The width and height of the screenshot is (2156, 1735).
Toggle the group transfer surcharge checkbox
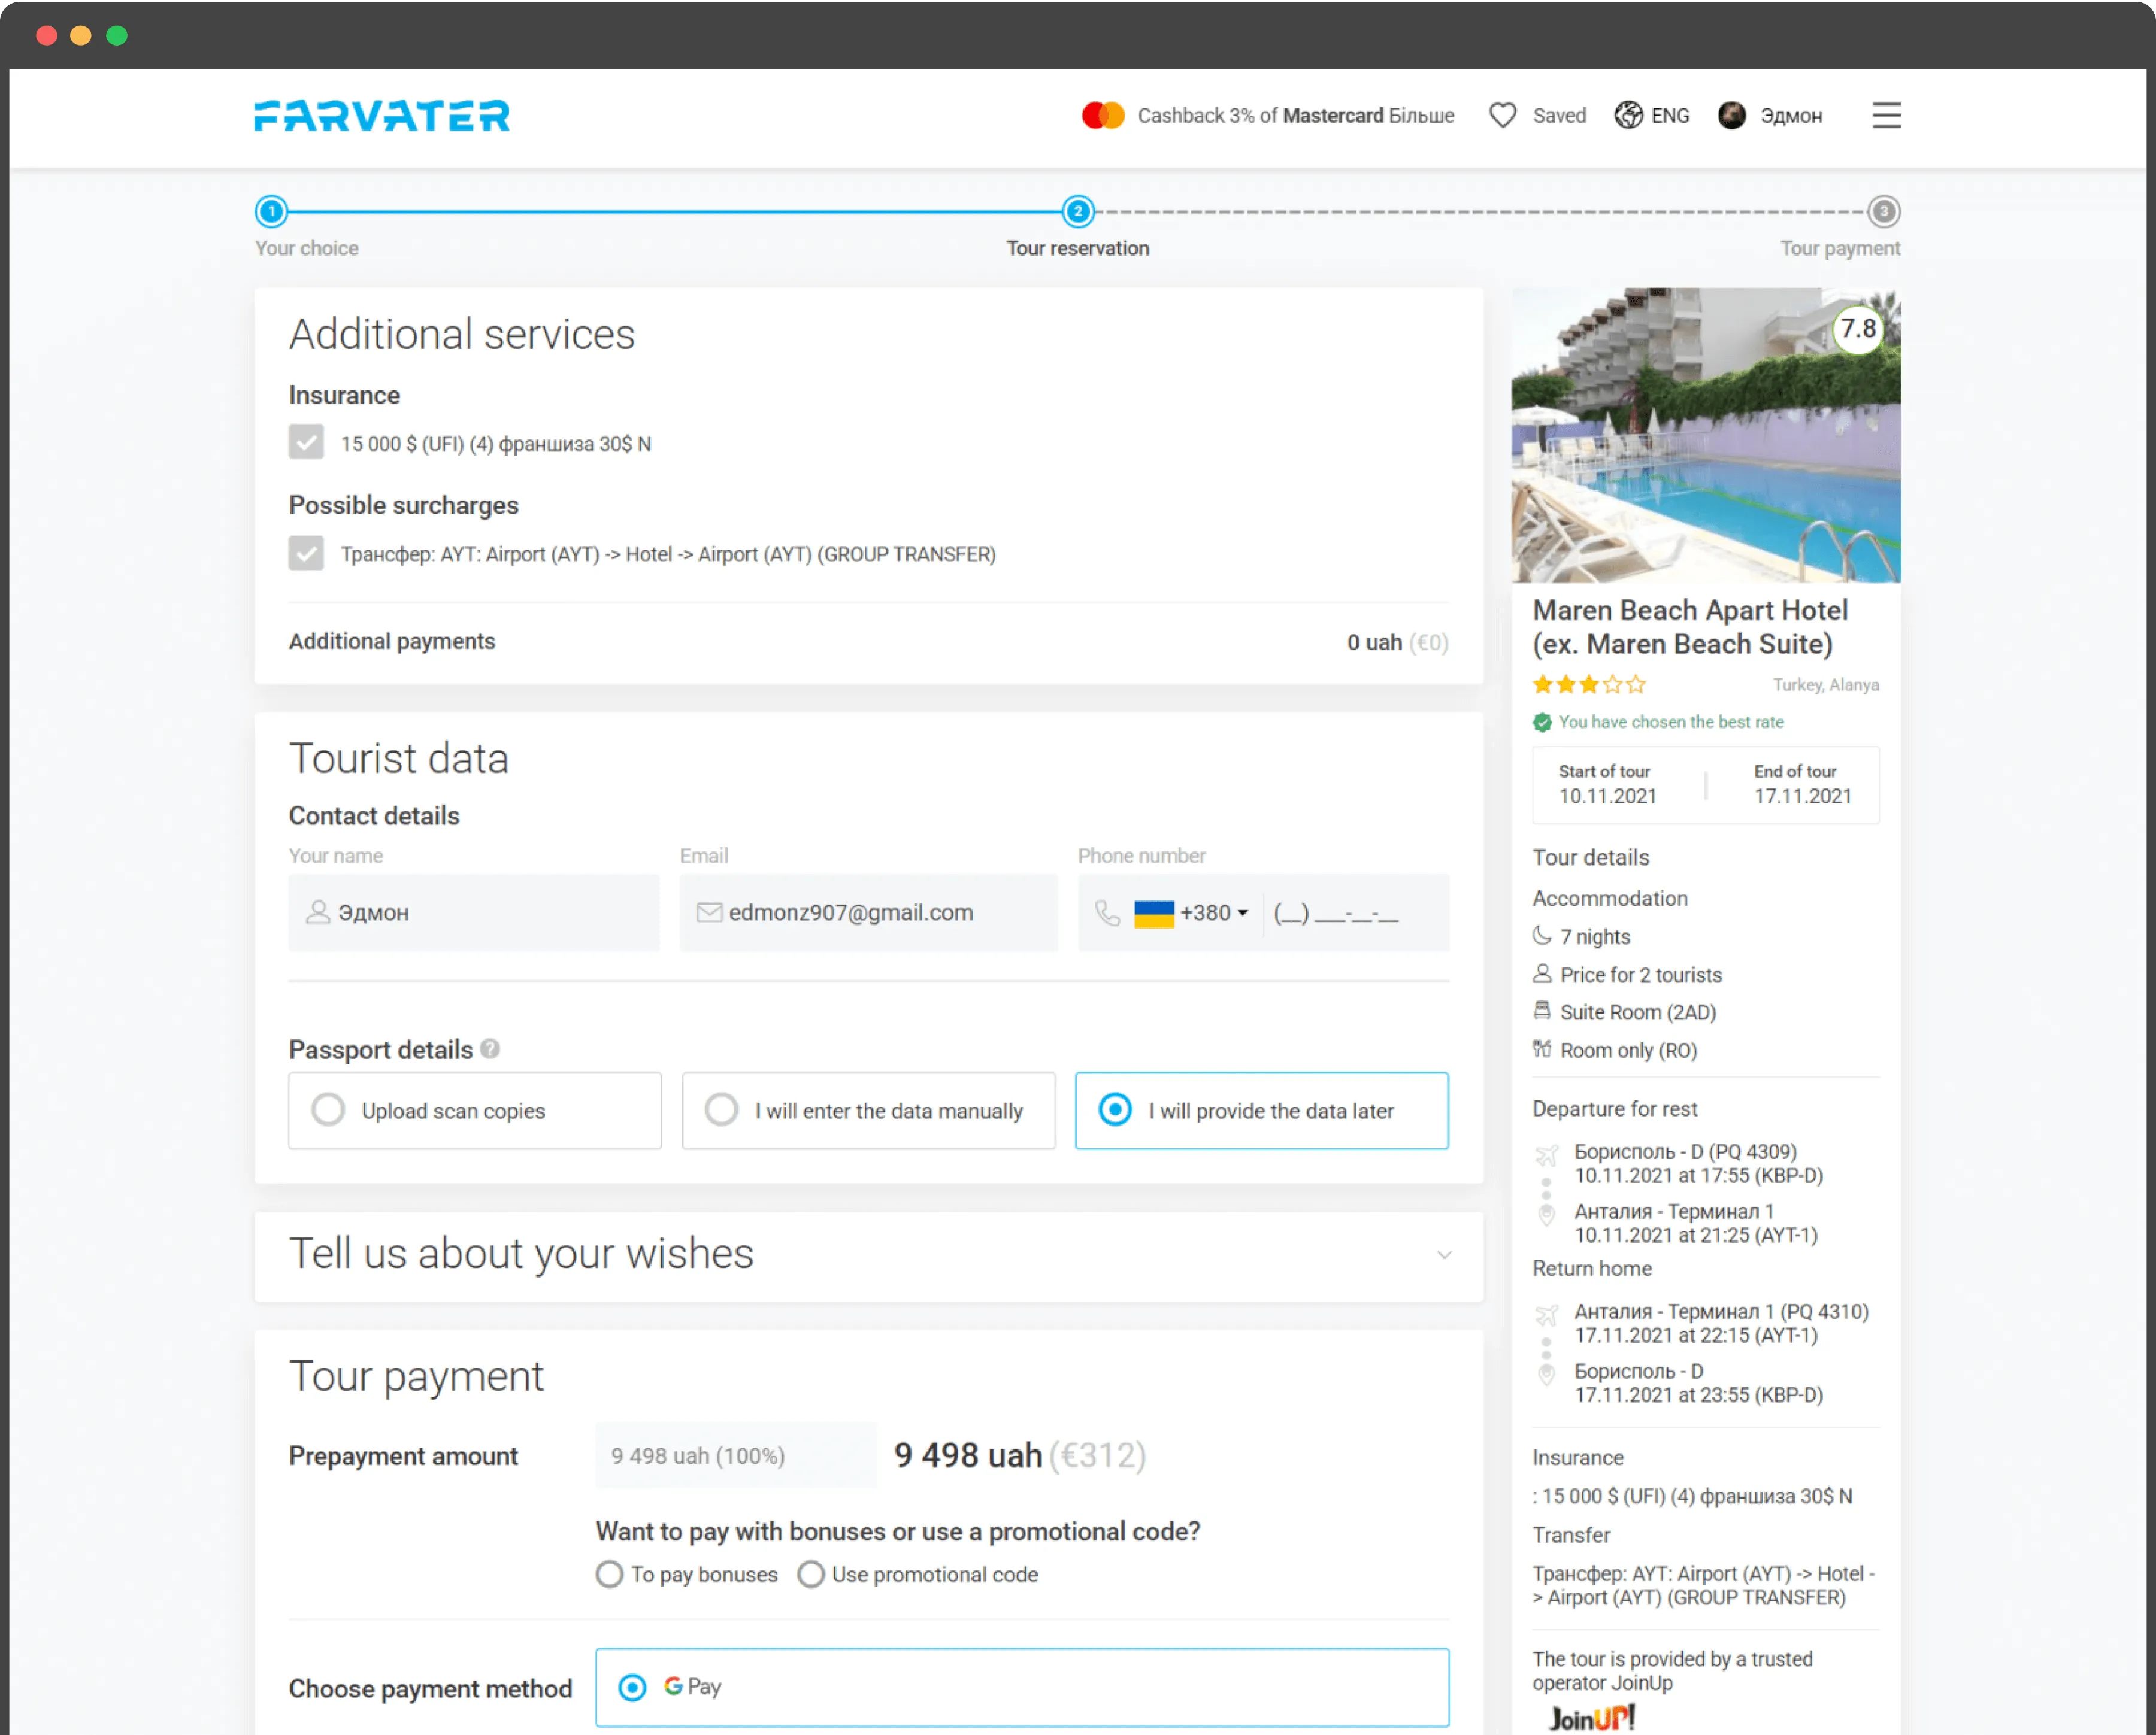(306, 553)
